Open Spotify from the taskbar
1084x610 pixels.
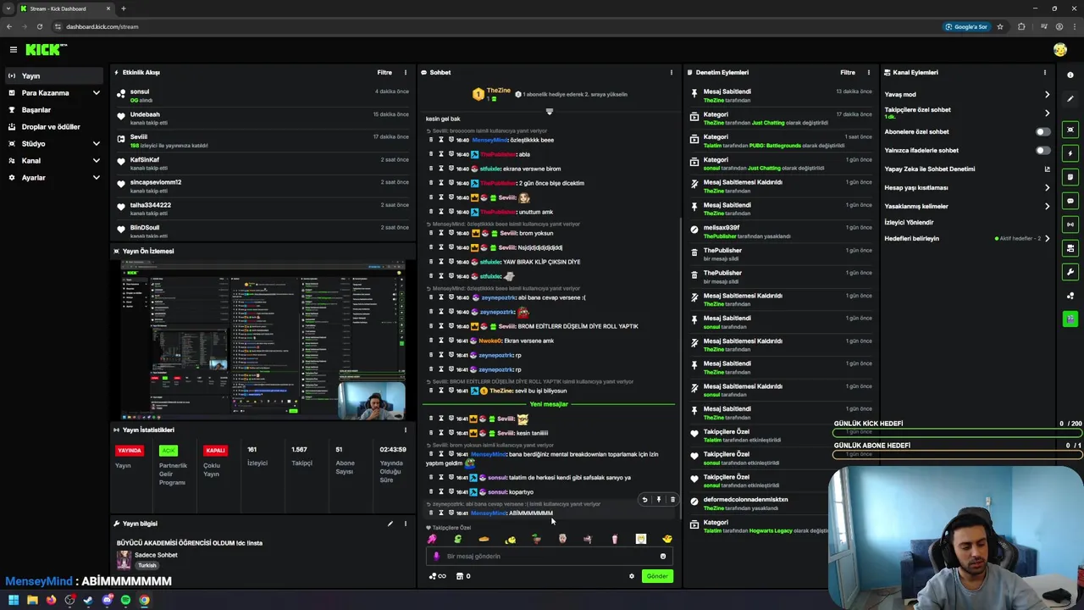click(125, 600)
